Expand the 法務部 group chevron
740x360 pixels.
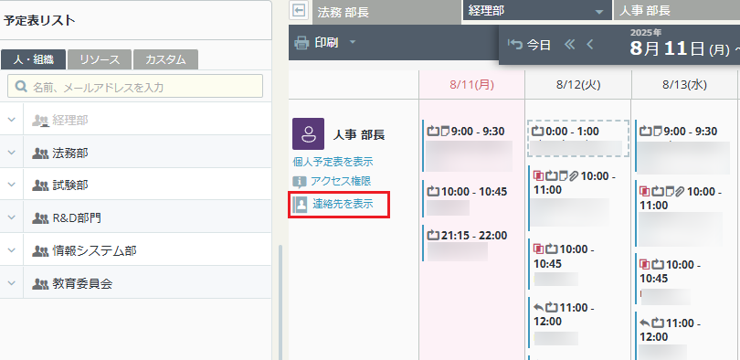pos(11,153)
